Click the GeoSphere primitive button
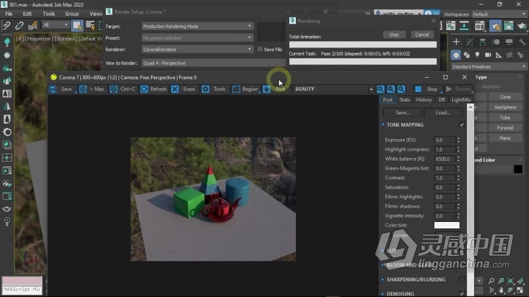529x297 pixels. (505, 107)
